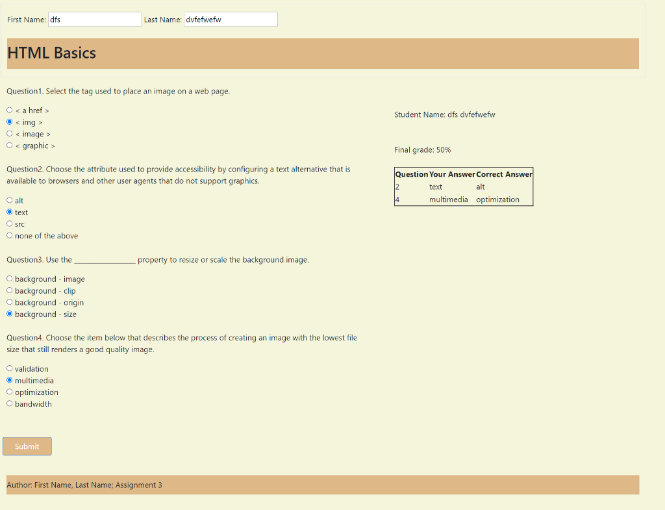Select the "< a href >" radio option

pyautogui.click(x=9, y=110)
